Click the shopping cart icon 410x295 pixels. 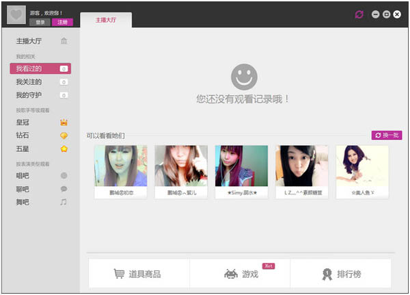click(119, 274)
